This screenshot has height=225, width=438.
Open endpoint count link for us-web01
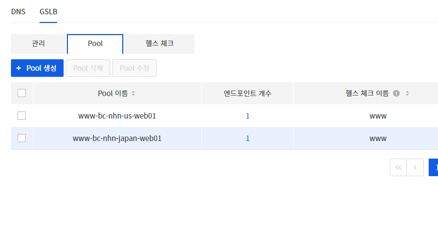click(x=247, y=116)
